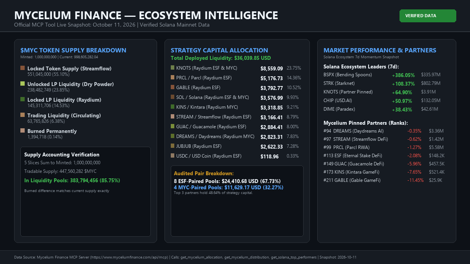Viewport: 470px width, 264px height.
Task: Click the +64.90% KNOTS gain
Action: (x=402, y=92)
